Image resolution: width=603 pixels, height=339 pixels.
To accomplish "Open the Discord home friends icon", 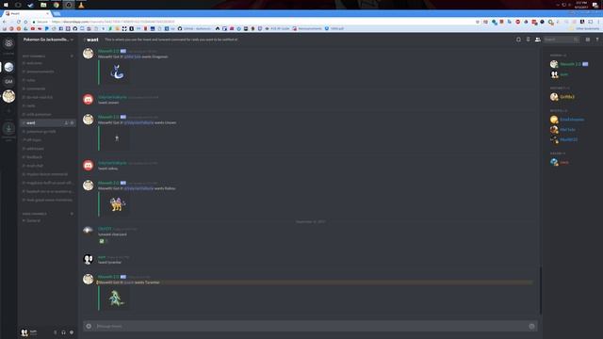I will point(8,43).
